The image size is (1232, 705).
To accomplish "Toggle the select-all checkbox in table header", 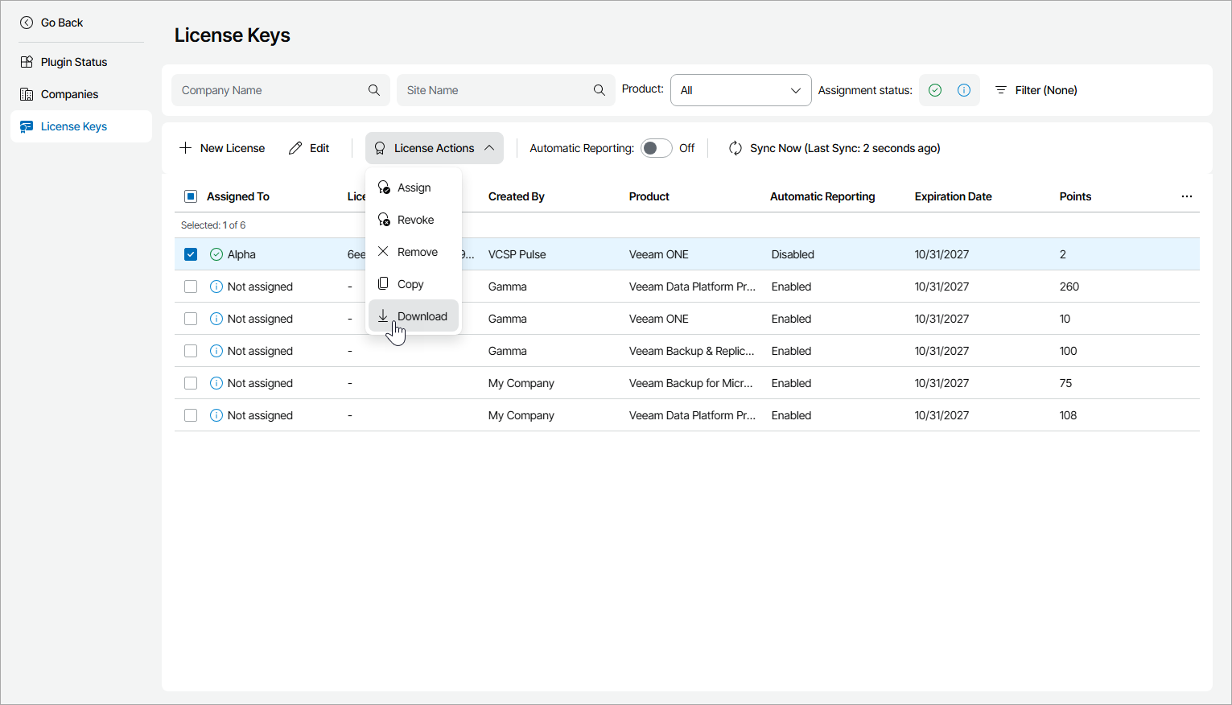I will pos(191,196).
